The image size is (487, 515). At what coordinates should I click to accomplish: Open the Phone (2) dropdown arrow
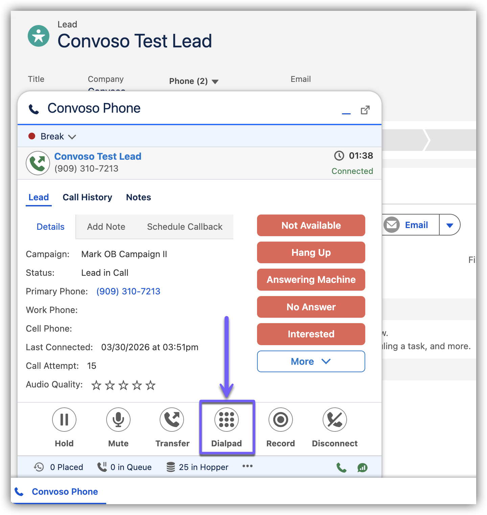click(215, 82)
